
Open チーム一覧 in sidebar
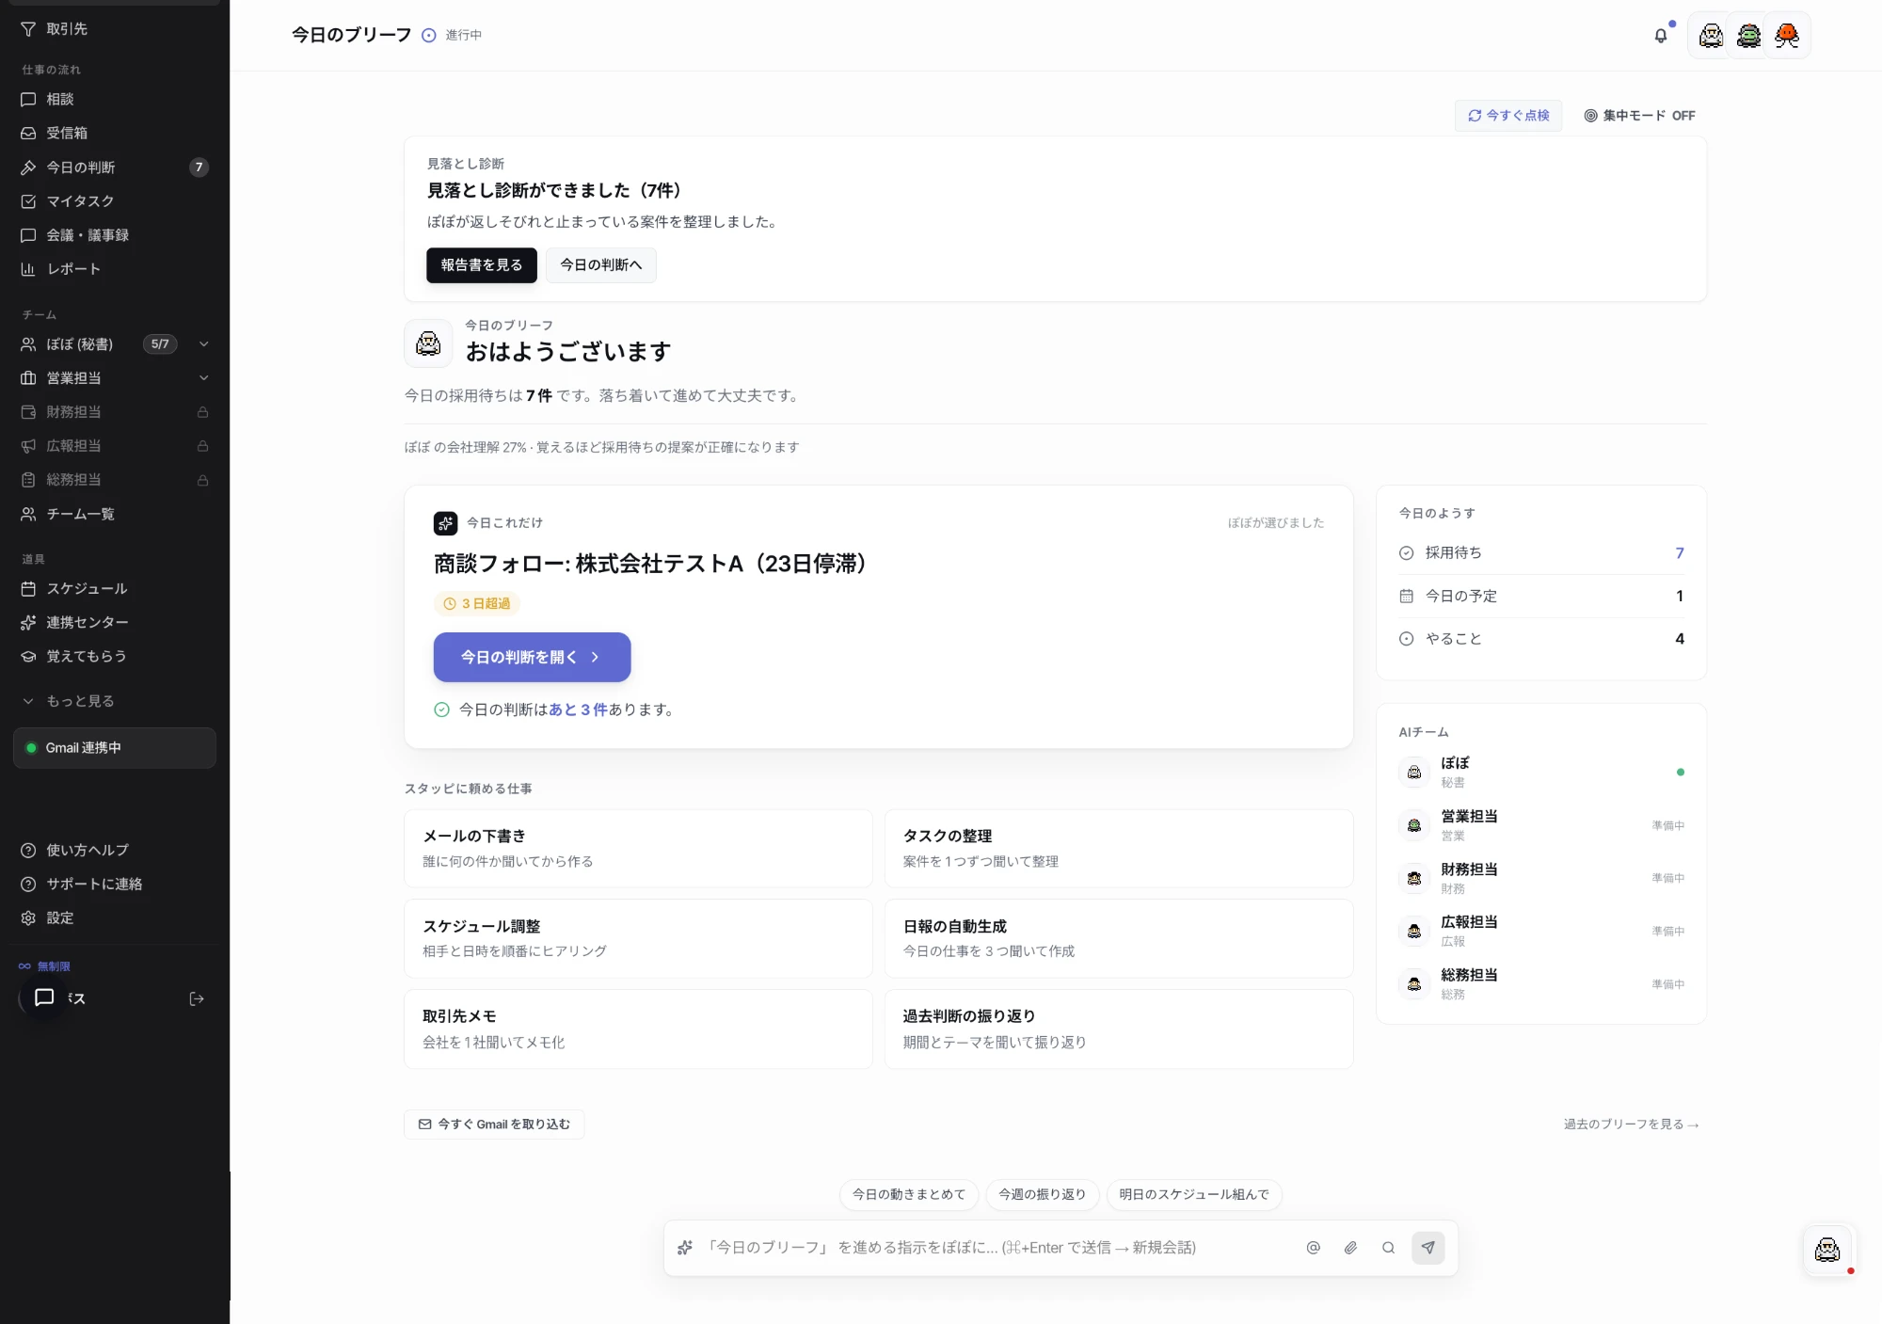pyautogui.click(x=115, y=514)
